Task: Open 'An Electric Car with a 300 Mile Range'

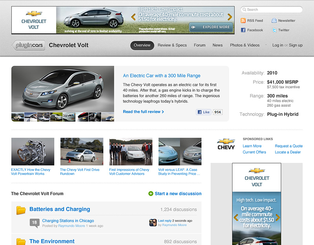Action: click(162, 76)
